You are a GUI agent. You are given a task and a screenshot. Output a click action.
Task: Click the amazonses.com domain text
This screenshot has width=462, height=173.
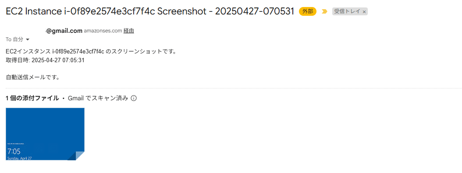pyautogui.click(x=103, y=31)
